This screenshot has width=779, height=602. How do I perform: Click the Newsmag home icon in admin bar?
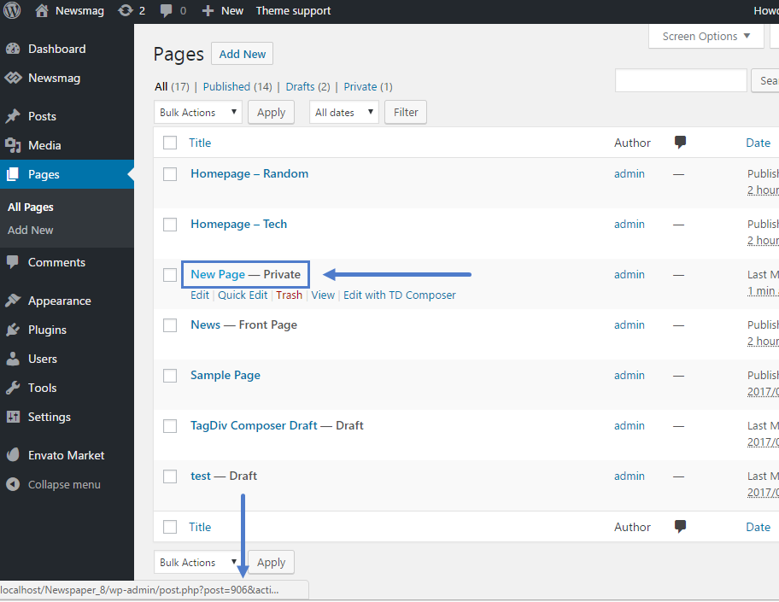click(x=42, y=10)
